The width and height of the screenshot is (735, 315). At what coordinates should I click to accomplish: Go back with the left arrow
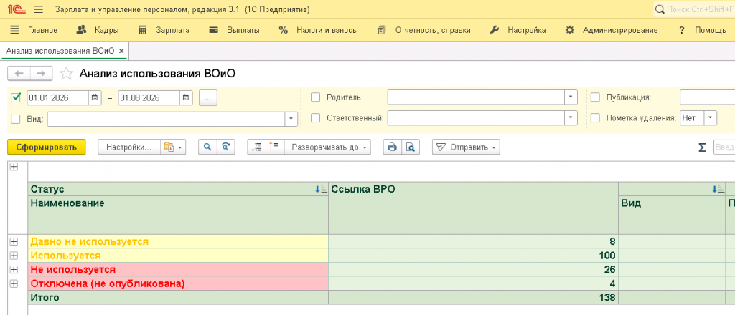(19, 73)
